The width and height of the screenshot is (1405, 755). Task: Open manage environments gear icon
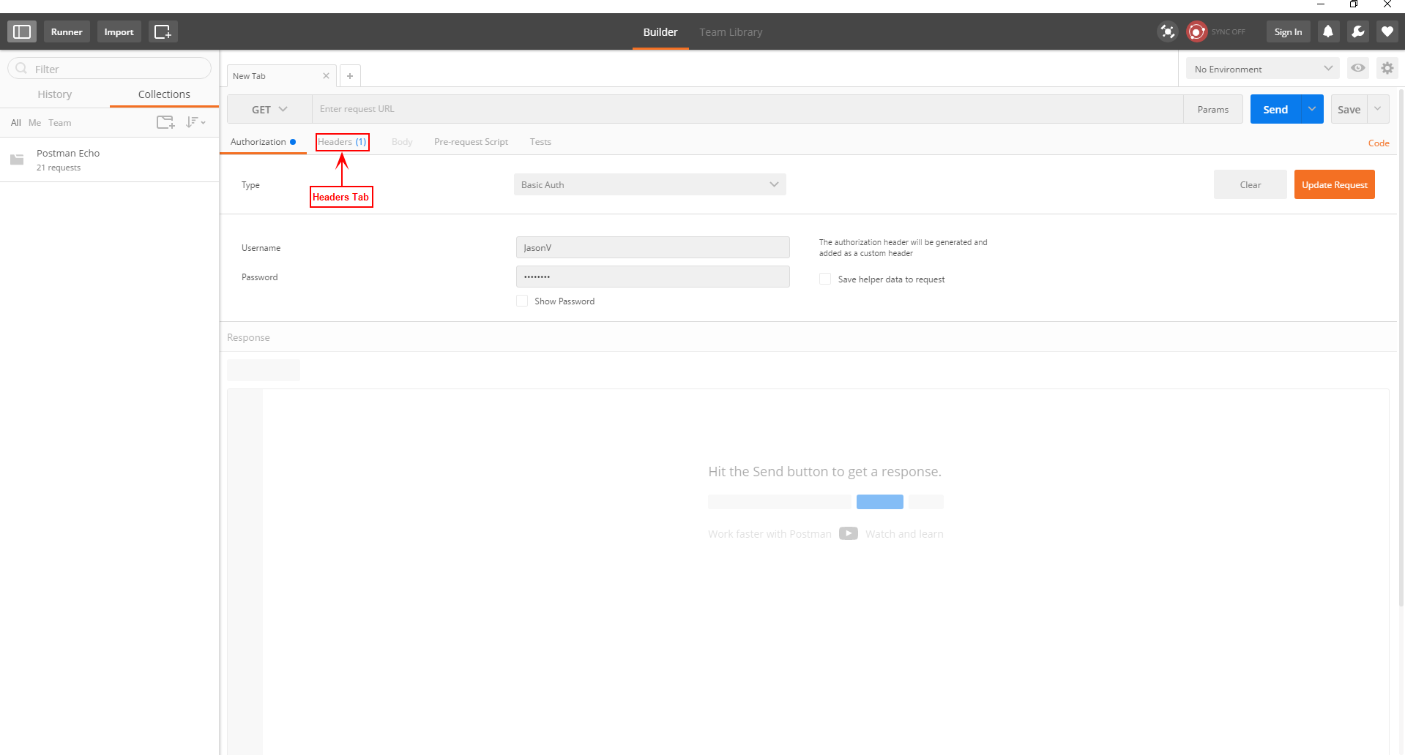coord(1387,68)
